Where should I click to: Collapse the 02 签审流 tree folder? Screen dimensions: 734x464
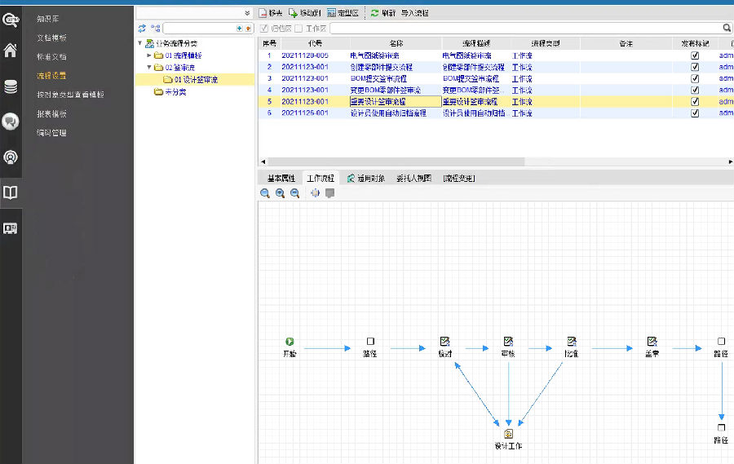(148, 68)
